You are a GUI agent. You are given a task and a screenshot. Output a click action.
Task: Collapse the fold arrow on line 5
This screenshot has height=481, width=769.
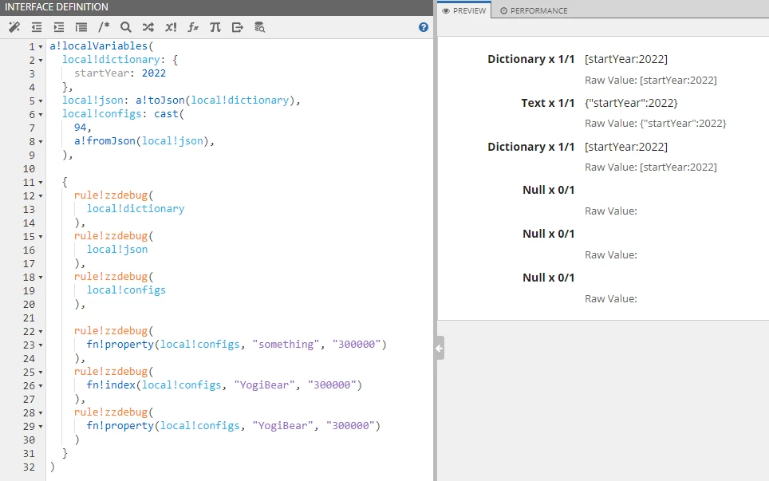tap(41, 101)
